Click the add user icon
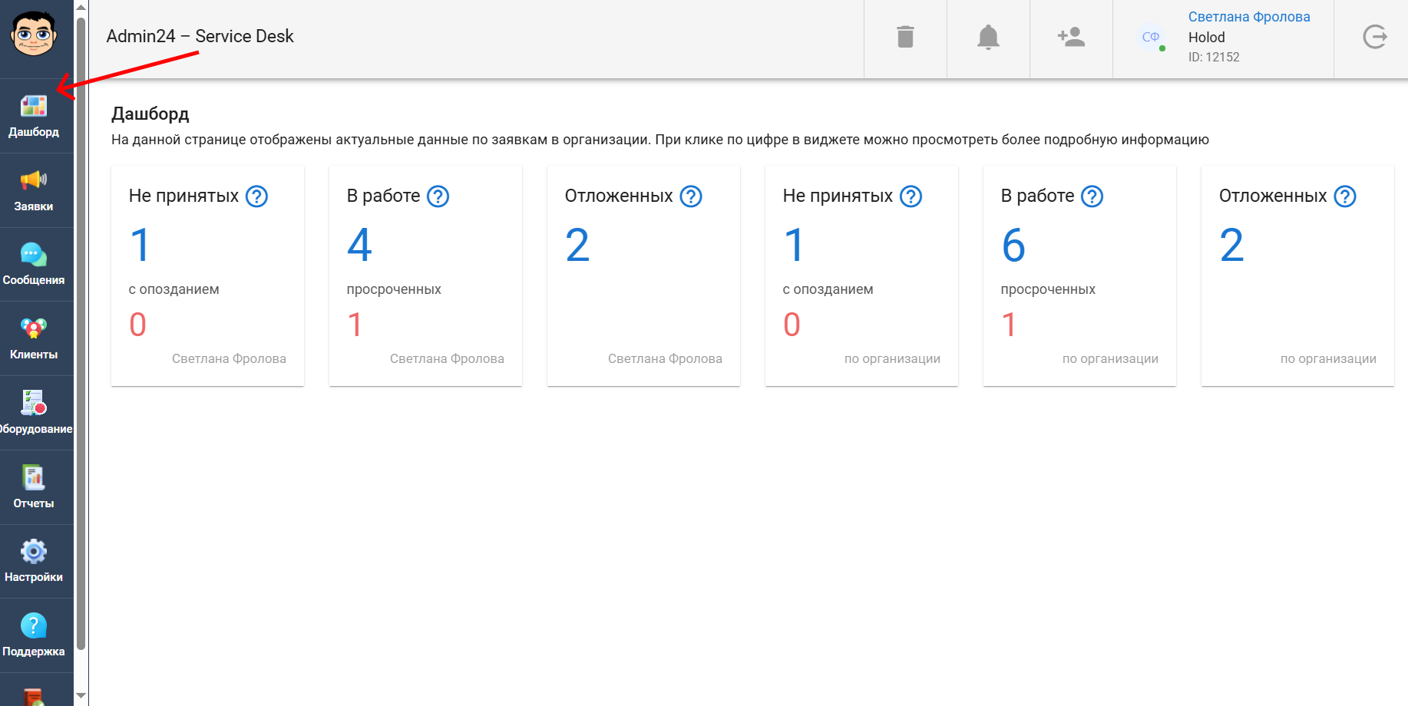The width and height of the screenshot is (1408, 706). pos(1071,37)
